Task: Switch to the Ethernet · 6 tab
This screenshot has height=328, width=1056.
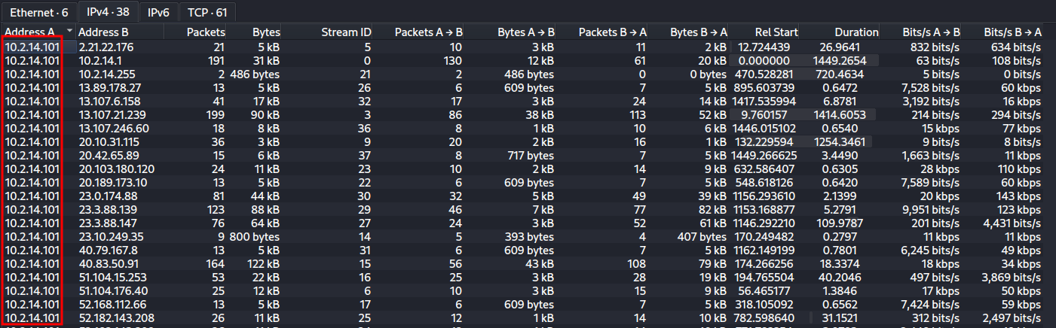Action: (38, 13)
